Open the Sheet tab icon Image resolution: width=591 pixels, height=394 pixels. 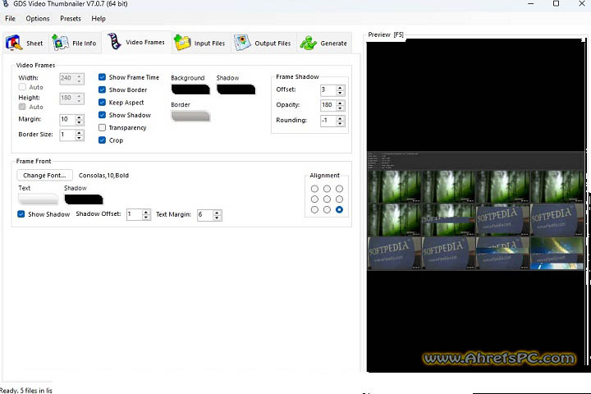tap(14, 43)
